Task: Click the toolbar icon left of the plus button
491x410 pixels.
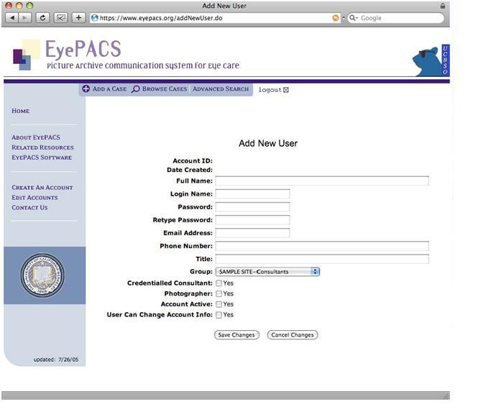Action: (61, 18)
